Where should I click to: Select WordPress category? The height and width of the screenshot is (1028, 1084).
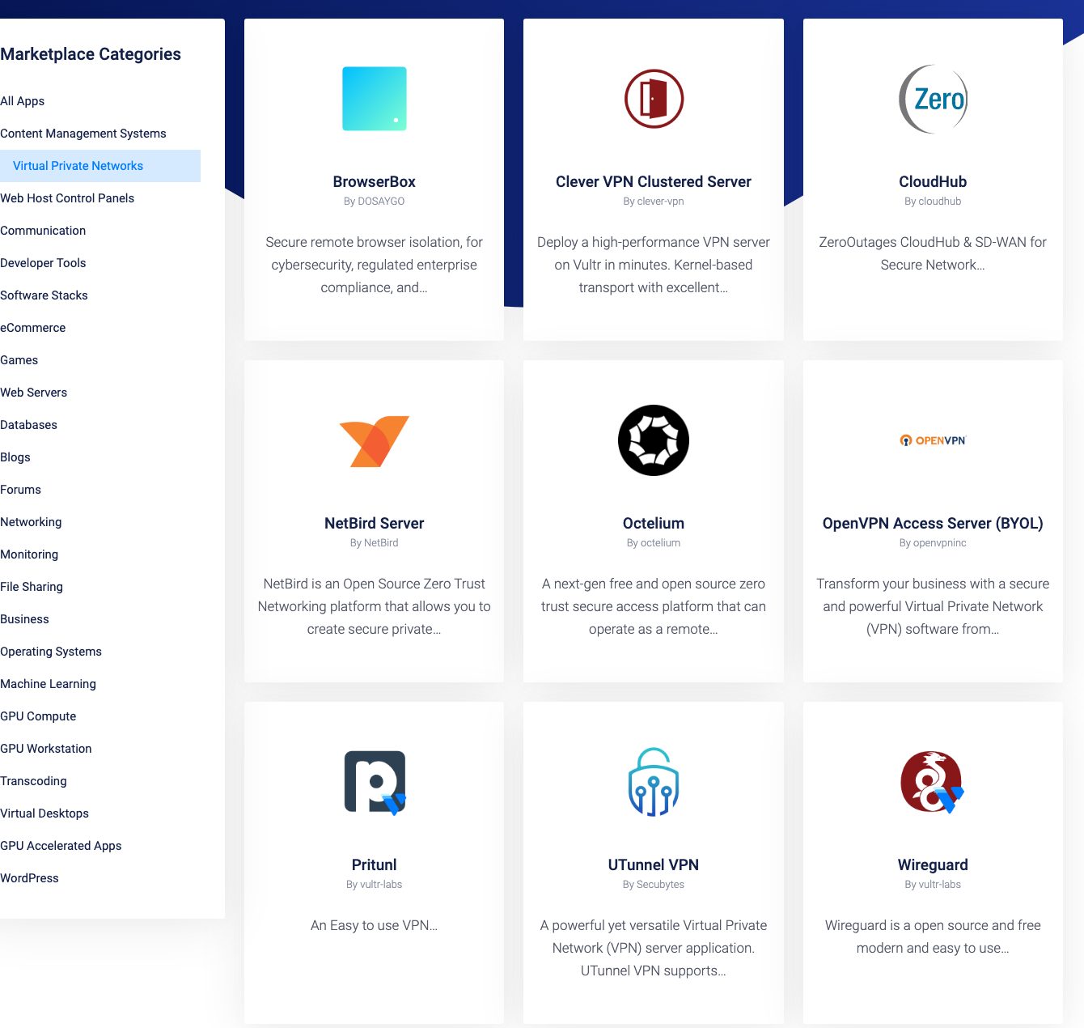29,878
